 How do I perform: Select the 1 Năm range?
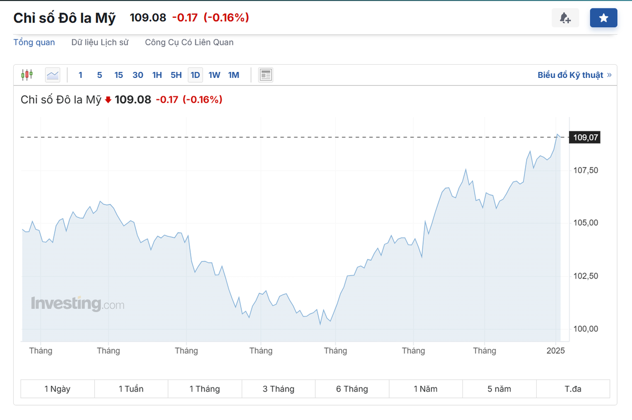click(x=425, y=388)
